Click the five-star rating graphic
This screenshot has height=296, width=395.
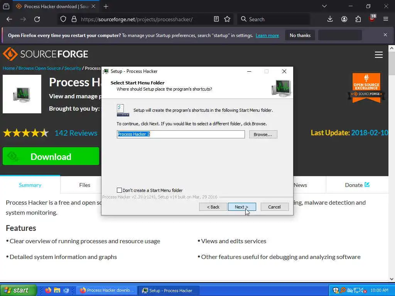[26, 133]
